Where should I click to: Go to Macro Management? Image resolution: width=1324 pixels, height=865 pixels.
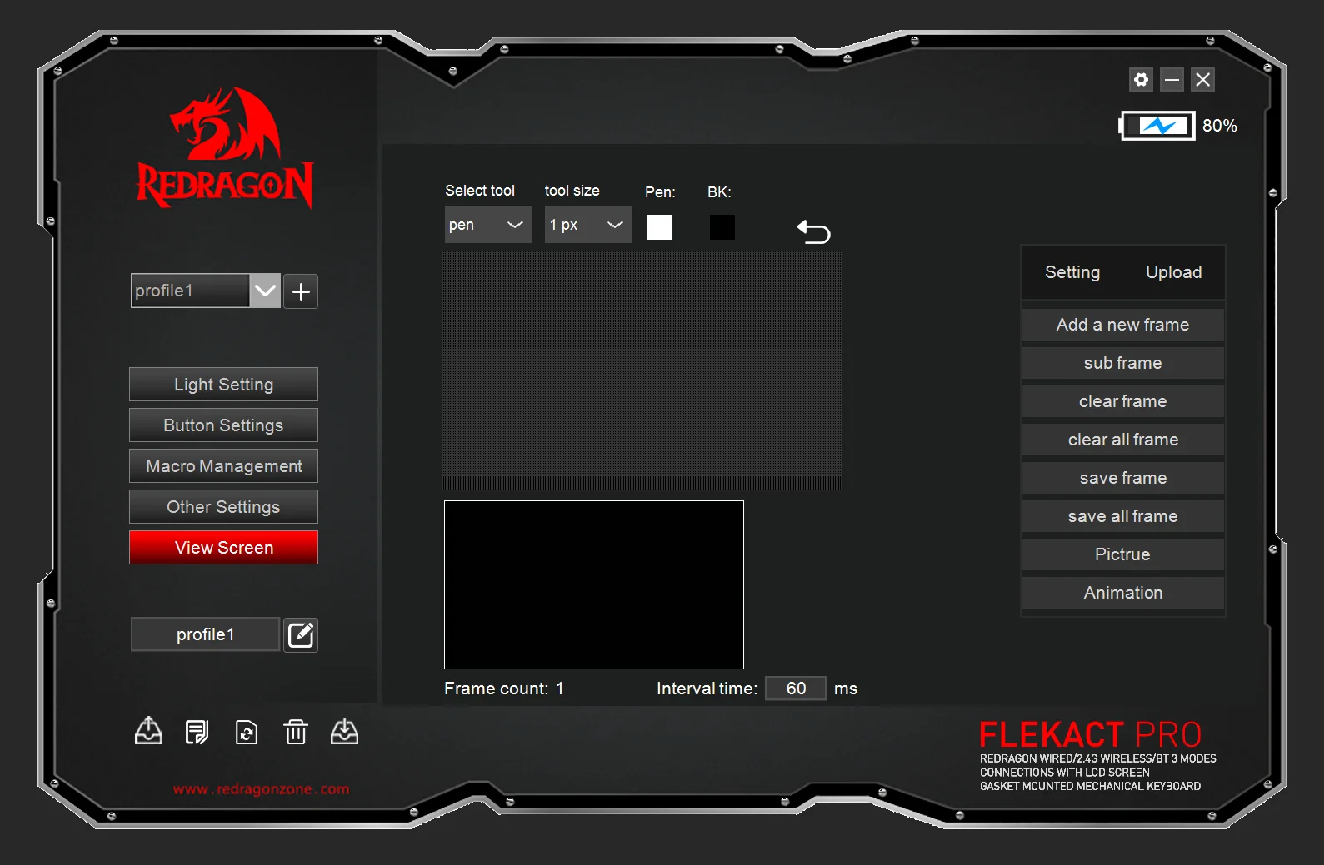(223, 466)
